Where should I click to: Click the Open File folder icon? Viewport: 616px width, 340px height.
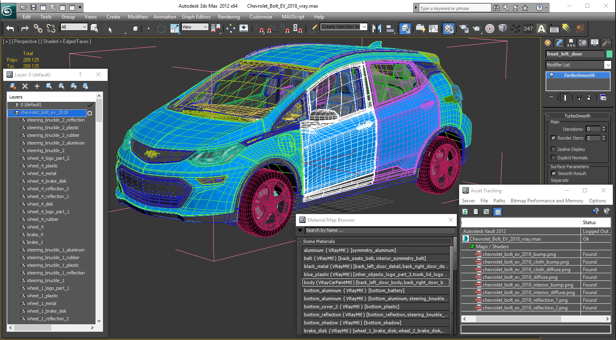click(24, 7)
